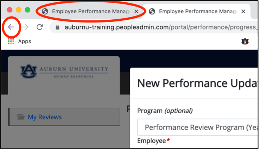This screenshot has height=150, width=260.
Task: Click the globe favicon on second tab
Action: pos(152,12)
